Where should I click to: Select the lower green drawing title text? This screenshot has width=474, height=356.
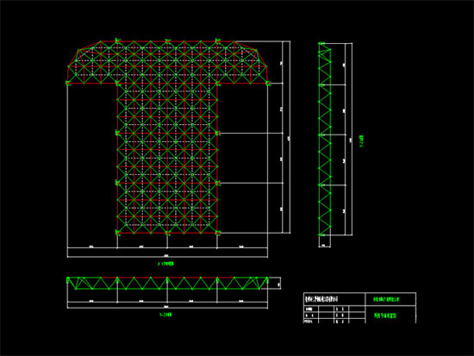[385, 315]
